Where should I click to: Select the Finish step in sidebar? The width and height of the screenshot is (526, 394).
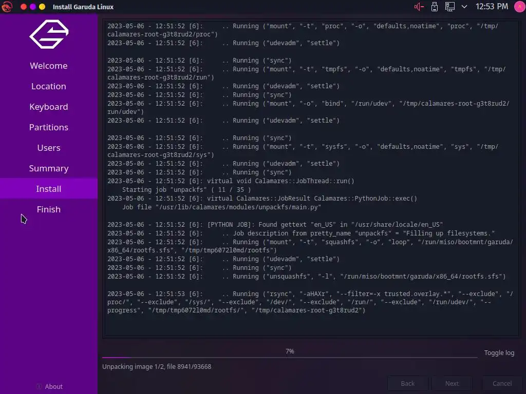pos(49,209)
